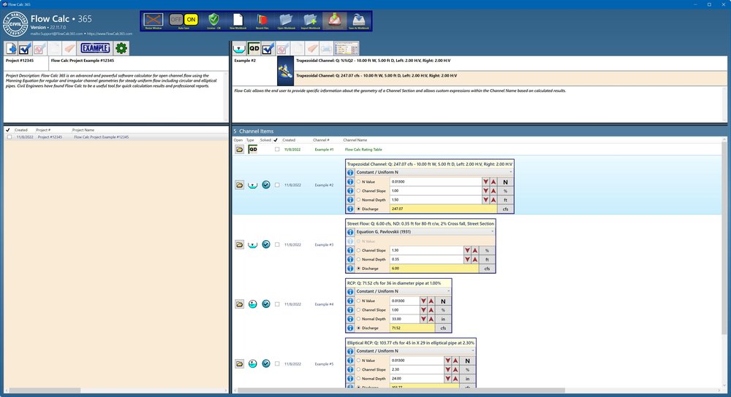Click the EXAMPLE stamp button
Image resolution: width=731 pixels, height=397 pixels.
click(x=95, y=48)
